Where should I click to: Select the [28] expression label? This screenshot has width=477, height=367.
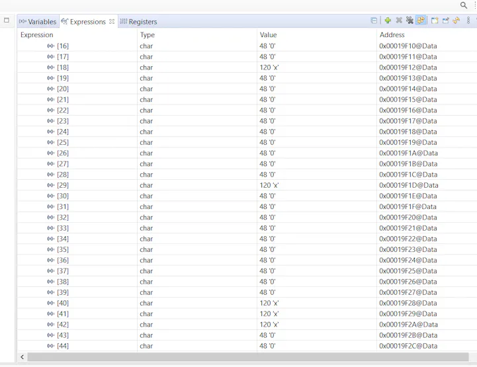[x=63, y=175]
